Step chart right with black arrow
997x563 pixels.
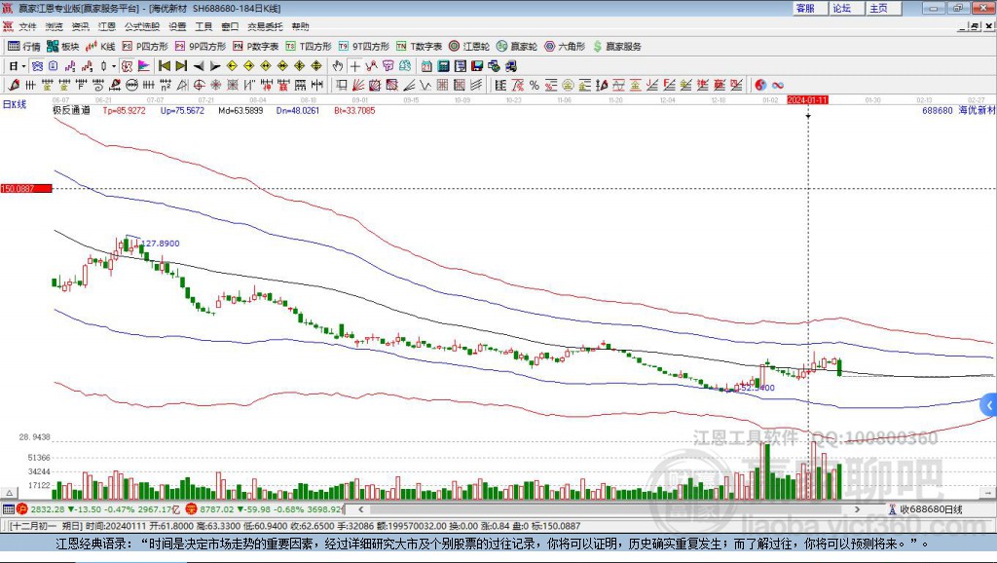click(x=215, y=66)
